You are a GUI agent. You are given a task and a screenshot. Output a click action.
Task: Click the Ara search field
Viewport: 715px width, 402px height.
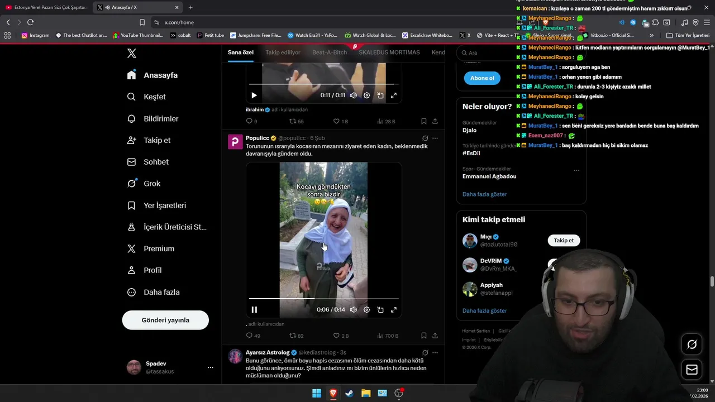(x=521, y=52)
